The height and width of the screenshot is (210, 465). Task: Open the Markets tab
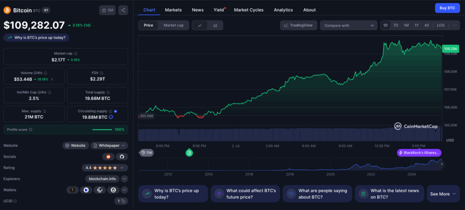173,10
